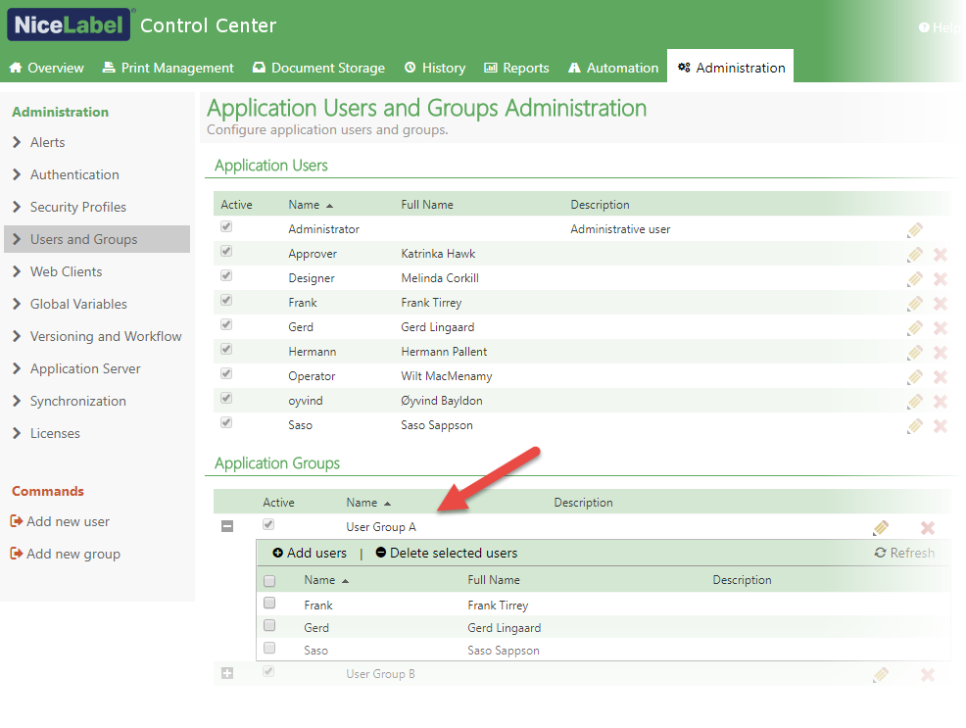Toggle Active checkbox for Administrator

pos(226,226)
